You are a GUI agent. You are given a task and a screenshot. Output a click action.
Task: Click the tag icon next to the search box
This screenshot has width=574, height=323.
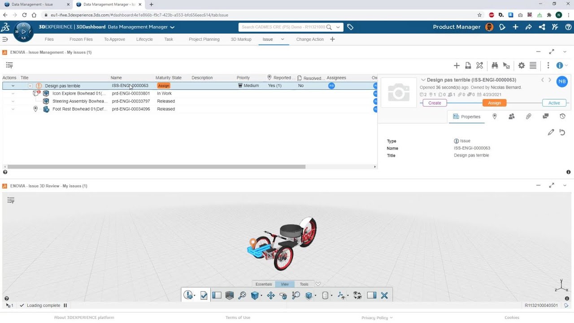point(350,27)
